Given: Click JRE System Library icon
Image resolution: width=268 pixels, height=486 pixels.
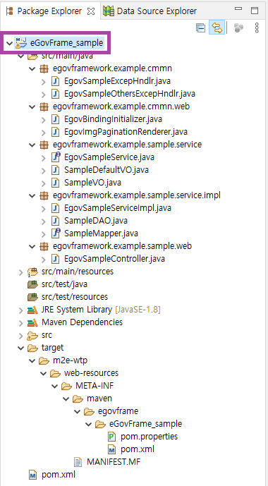Looking at the screenshot, I should click(x=32, y=310).
